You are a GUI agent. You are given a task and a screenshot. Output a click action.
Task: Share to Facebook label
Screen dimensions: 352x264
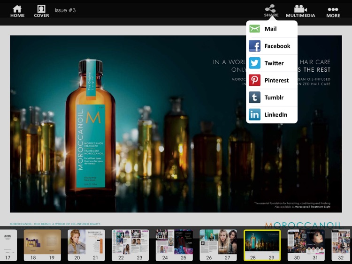point(277,46)
